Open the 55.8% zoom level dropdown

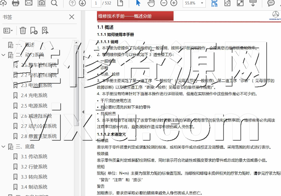[x=202, y=3]
